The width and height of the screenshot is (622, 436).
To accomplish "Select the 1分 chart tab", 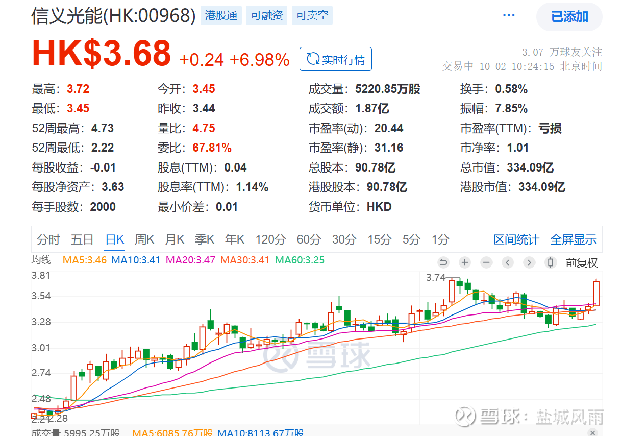I will point(440,239).
